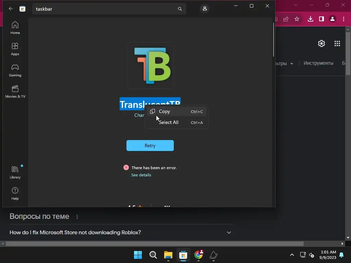Choose Copy from the context menu
351x263 pixels.
pos(177,111)
